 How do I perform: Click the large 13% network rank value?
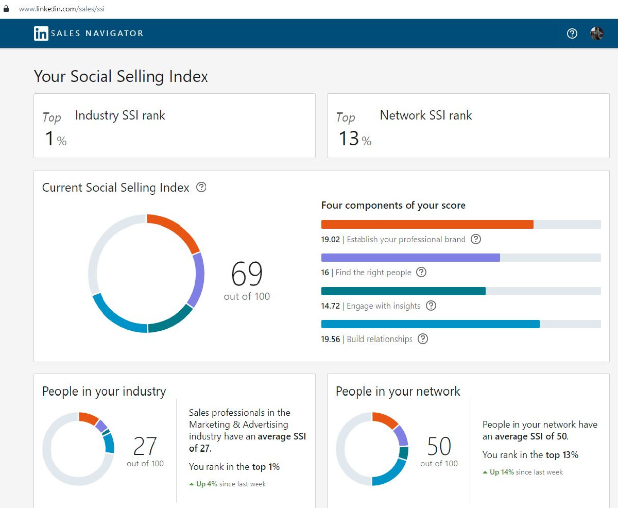tap(355, 138)
